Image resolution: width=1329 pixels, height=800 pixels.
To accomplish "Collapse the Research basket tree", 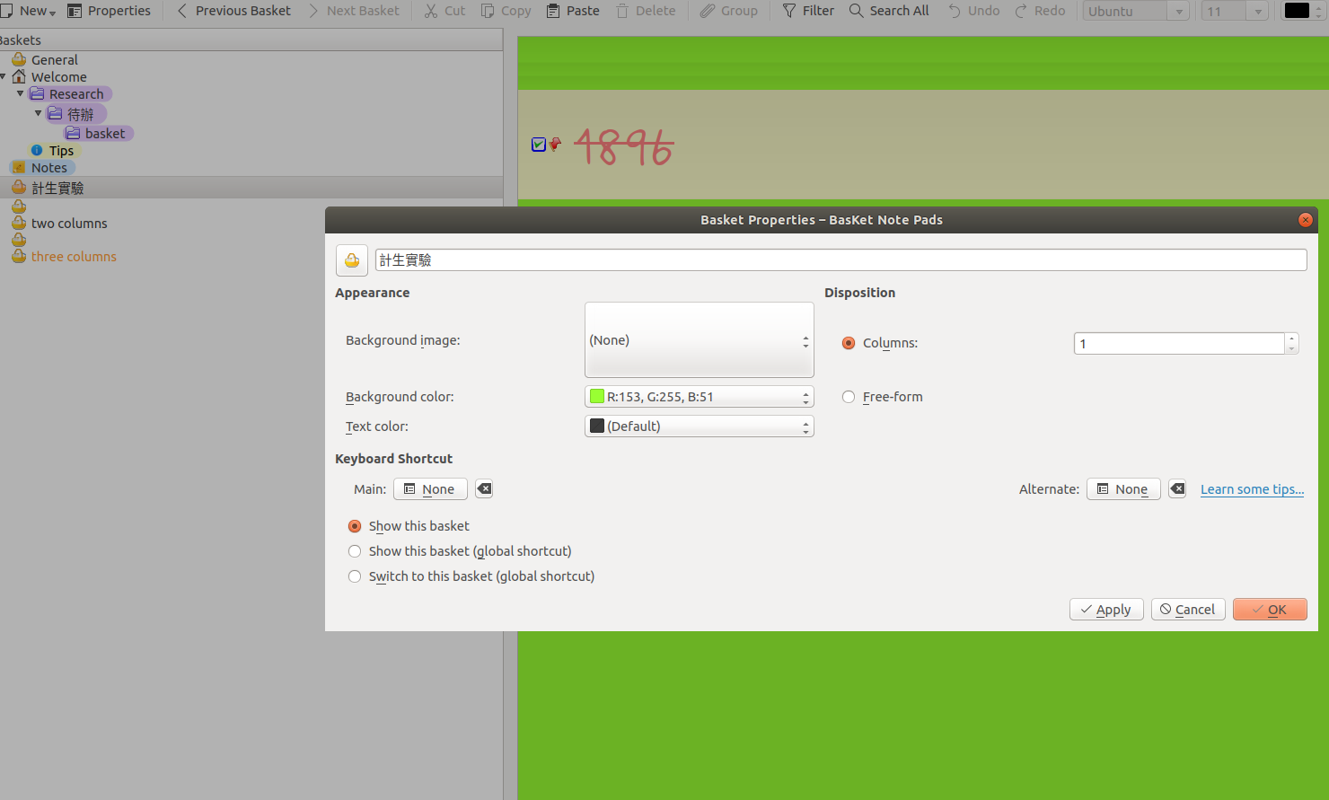I will [x=20, y=93].
